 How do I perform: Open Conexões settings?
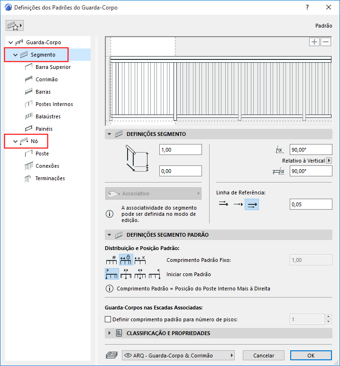tap(47, 166)
